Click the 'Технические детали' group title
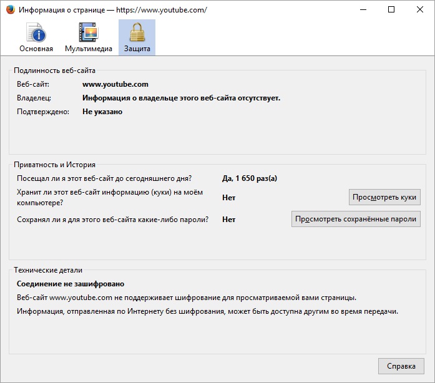 point(48,270)
